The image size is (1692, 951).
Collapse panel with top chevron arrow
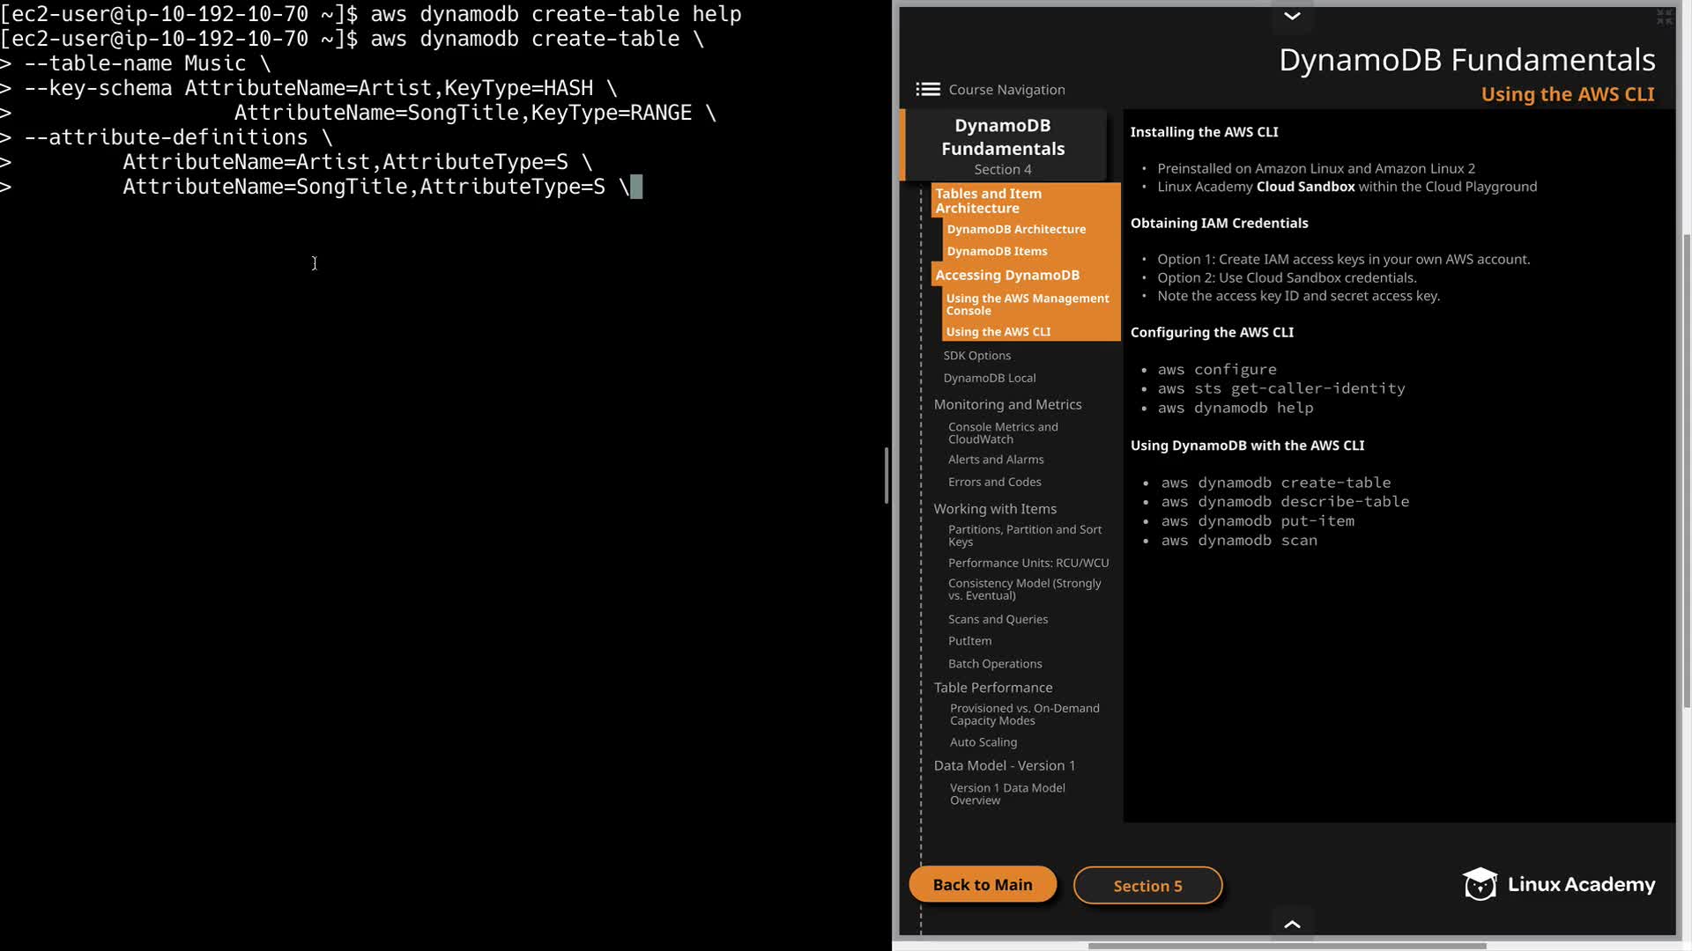[1292, 16]
